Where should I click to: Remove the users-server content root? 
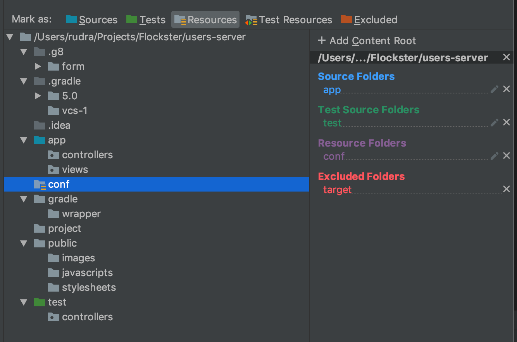click(507, 57)
